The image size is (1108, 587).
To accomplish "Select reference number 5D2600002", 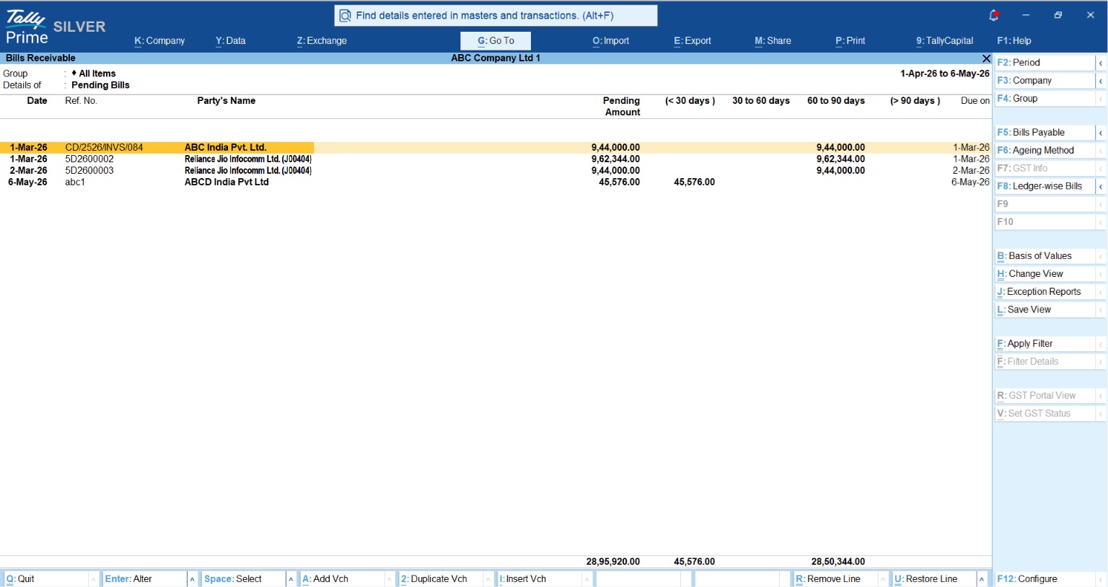I will pyautogui.click(x=89, y=159).
